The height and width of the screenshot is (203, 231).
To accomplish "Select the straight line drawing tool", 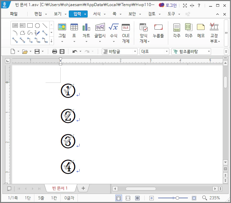I will coord(45,26).
